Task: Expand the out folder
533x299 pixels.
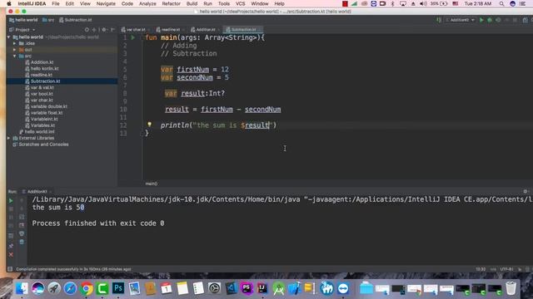Action: pos(15,50)
